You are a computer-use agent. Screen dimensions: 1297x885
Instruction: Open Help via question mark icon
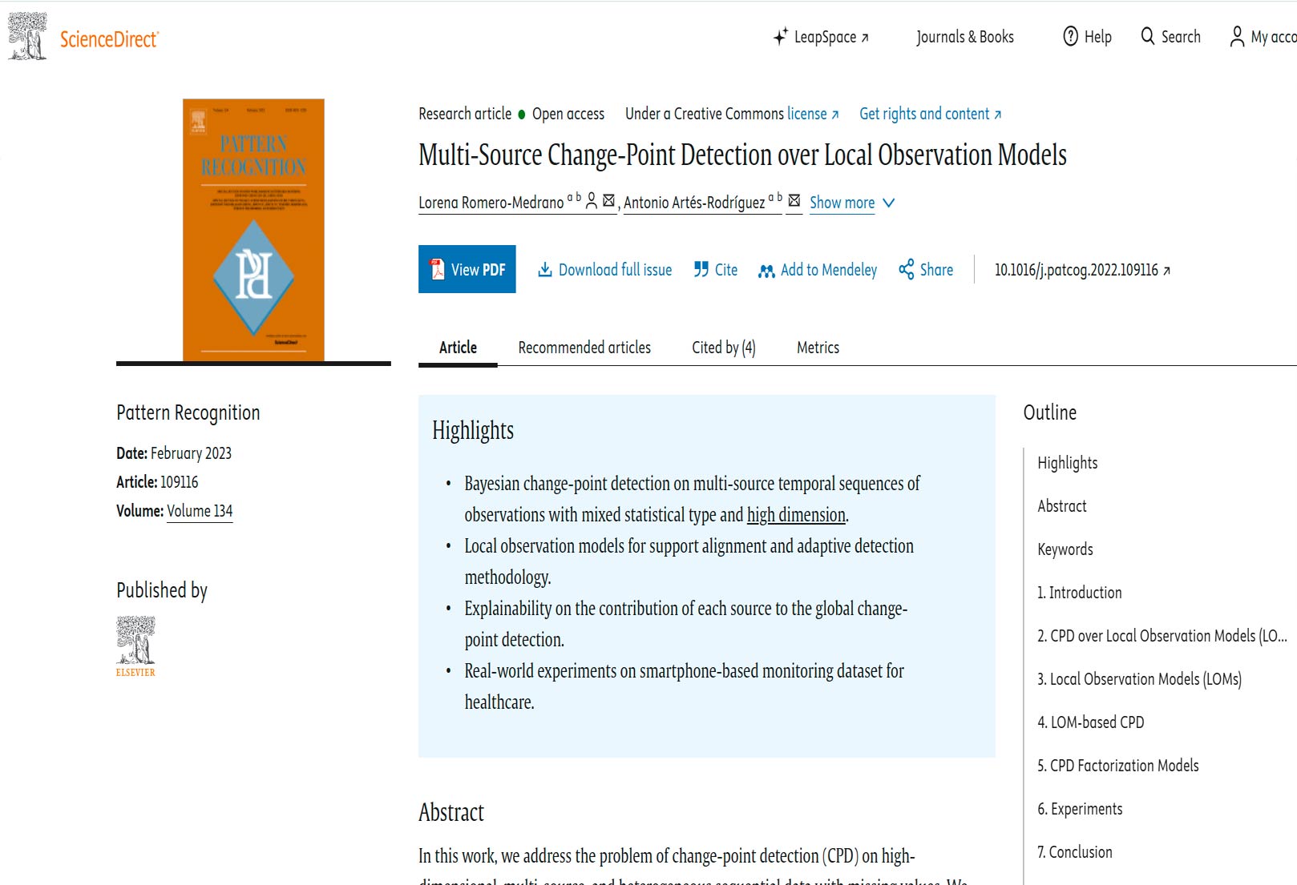pos(1070,36)
